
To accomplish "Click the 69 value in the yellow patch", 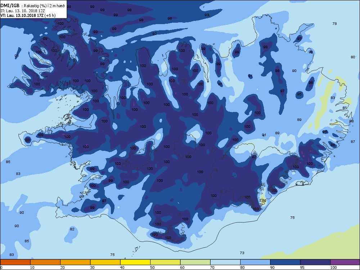I will coord(264,201).
